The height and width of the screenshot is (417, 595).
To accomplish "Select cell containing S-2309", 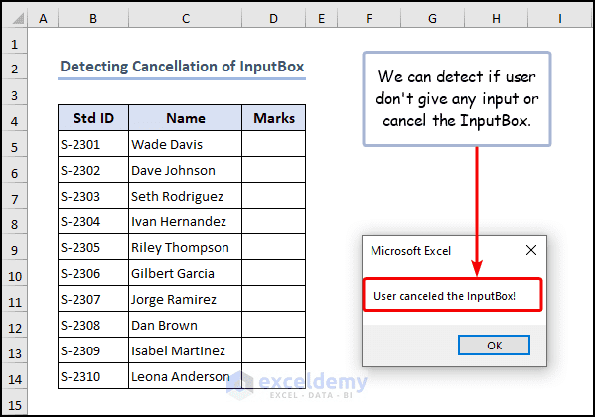I will click(x=93, y=350).
